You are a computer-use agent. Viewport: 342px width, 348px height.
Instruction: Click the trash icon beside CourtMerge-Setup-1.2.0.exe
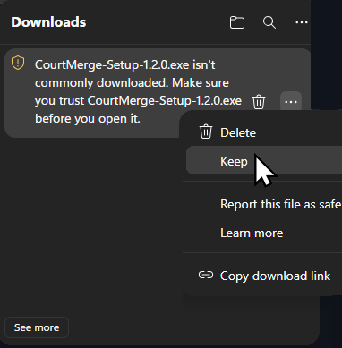[x=259, y=102]
